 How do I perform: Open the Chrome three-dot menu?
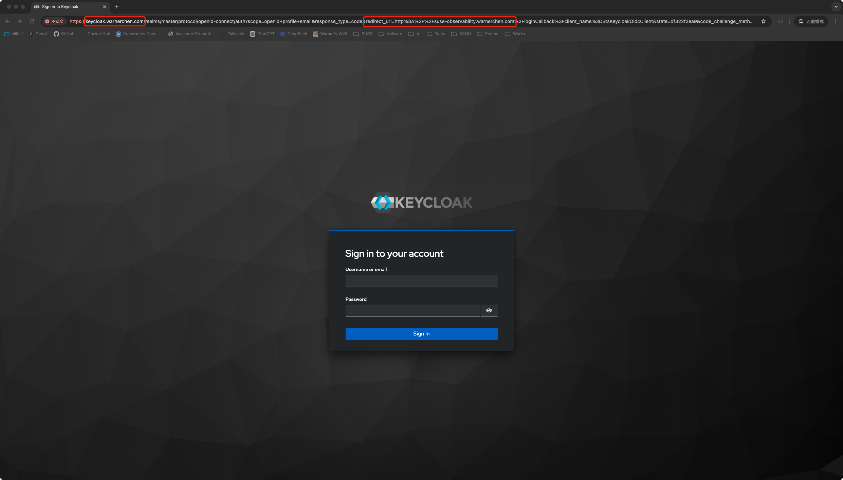[x=836, y=21]
